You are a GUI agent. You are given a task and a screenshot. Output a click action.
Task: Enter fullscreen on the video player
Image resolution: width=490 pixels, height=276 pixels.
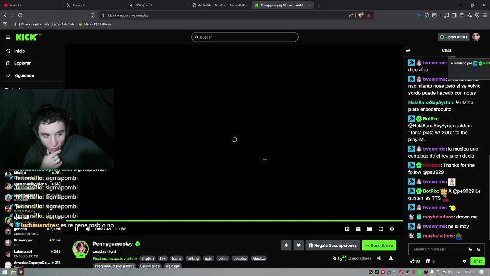click(x=381, y=229)
